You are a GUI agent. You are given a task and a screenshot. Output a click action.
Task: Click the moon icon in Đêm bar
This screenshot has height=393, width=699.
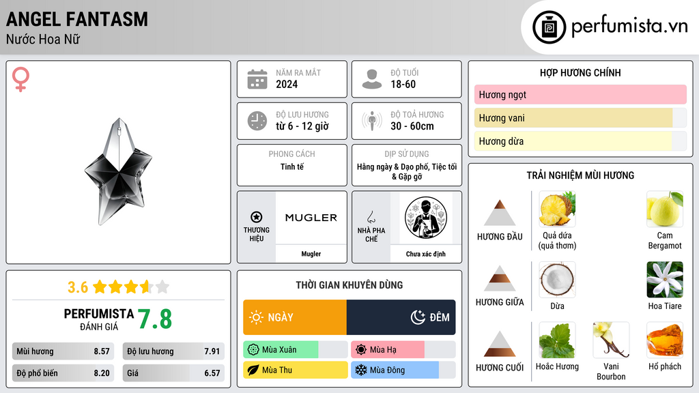click(418, 317)
